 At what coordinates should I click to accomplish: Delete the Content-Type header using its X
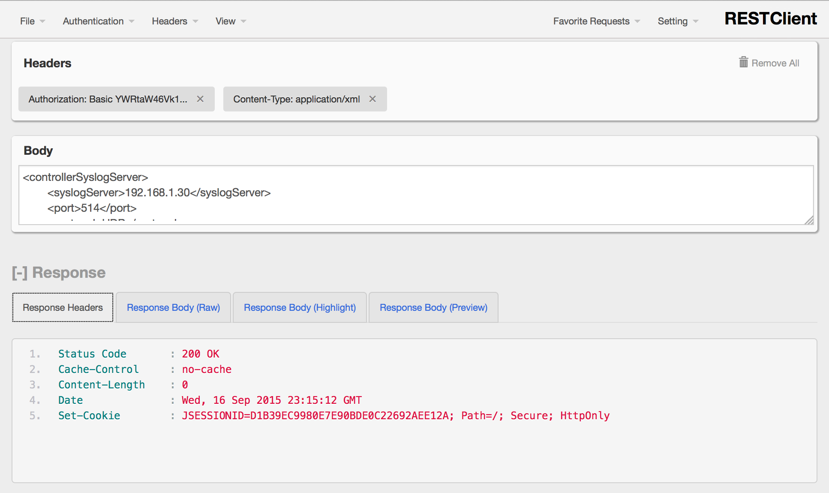(x=372, y=99)
